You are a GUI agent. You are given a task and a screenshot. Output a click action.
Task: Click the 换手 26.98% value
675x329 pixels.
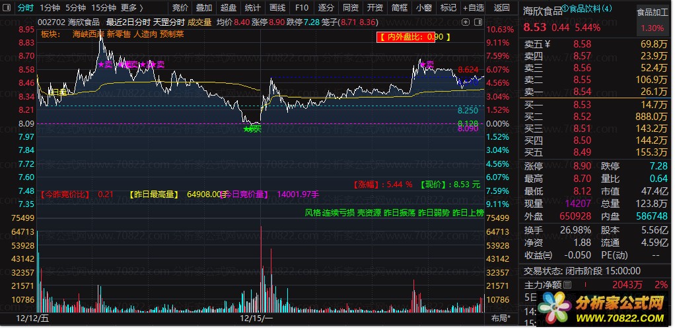click(x=575, y=230)
